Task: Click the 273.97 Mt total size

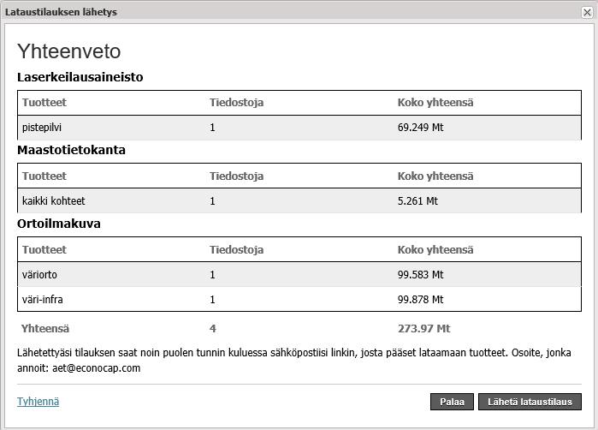Action: click(x=423, y=328)
